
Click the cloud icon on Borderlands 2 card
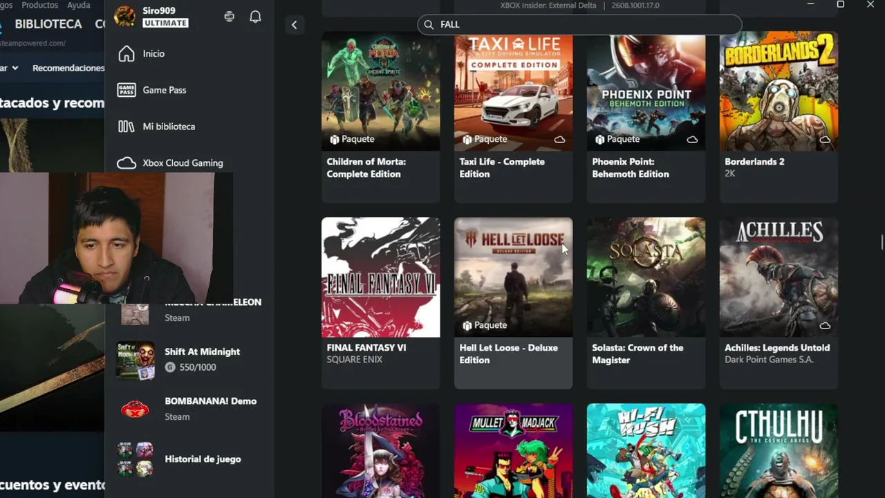[825, 140]
